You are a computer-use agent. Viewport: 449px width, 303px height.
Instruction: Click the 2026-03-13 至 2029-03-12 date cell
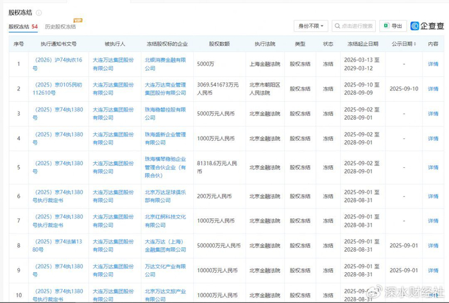pyautogui.click(x=362, y=64)
